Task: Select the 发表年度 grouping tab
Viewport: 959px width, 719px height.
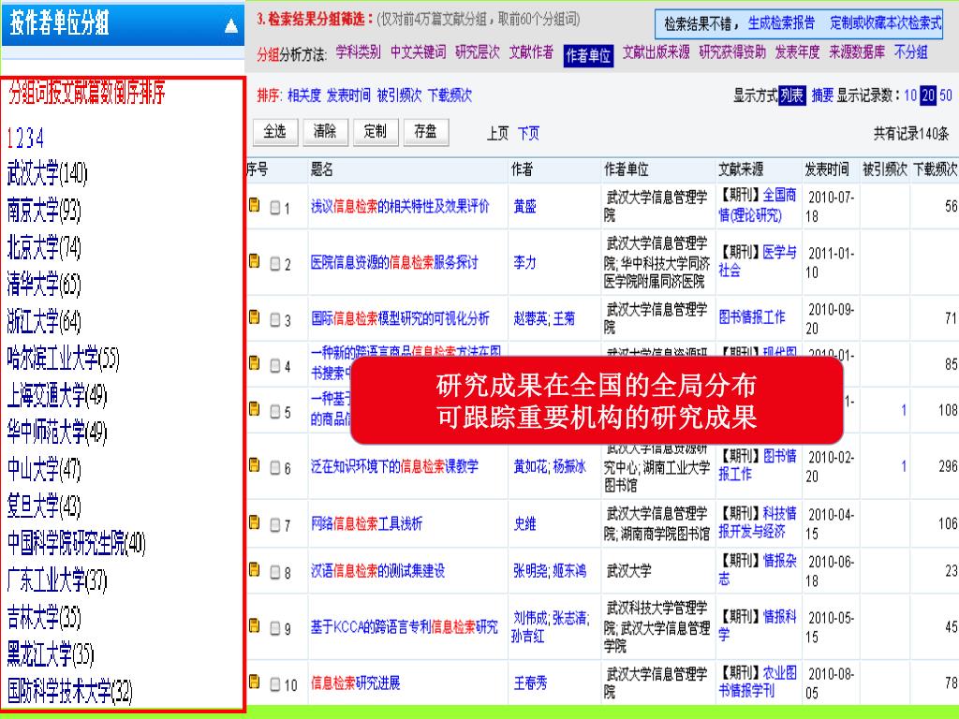Action: click(797, 52)
